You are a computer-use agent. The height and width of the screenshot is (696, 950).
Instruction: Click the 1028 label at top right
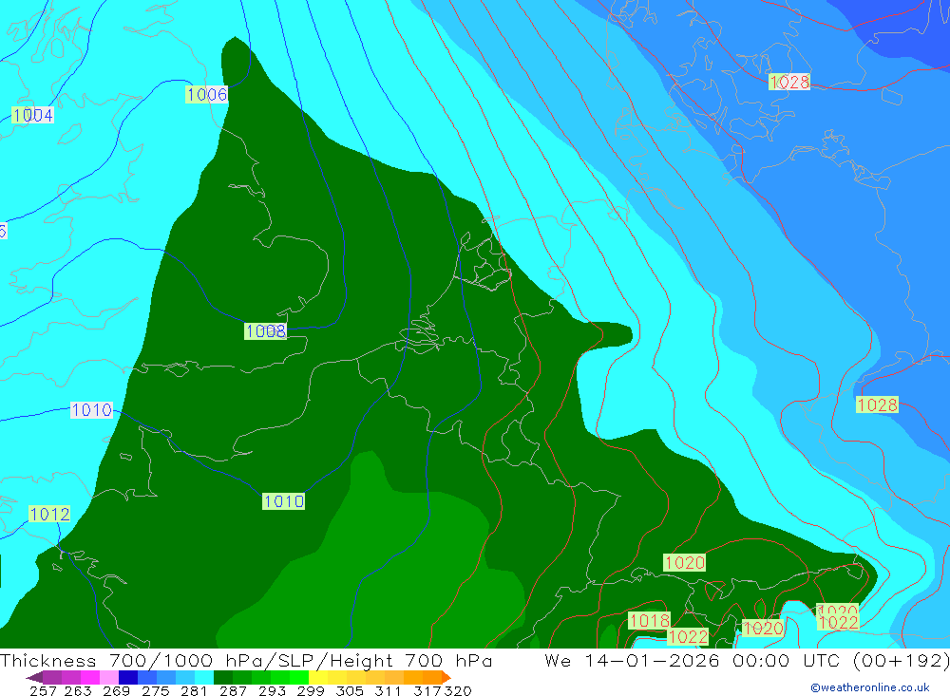point(789,83)
